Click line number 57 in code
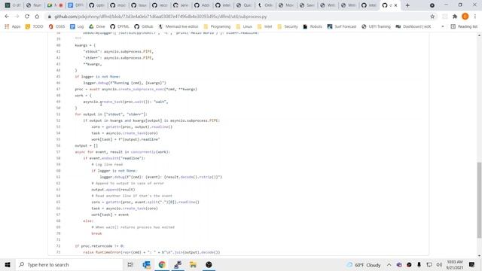482x271 pixels. [x=58, y=152]
